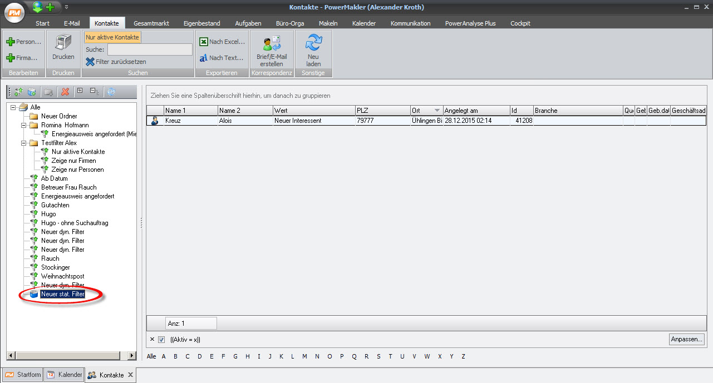Click the person icon in Kreuz row
Screen dimensions: 713x383
click(x=155, y=121)
